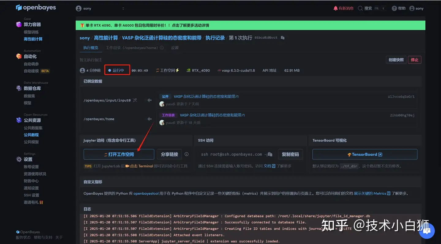Open the sony user avatar at top right
The image size is (441, 244).
[x=412, y=8]
